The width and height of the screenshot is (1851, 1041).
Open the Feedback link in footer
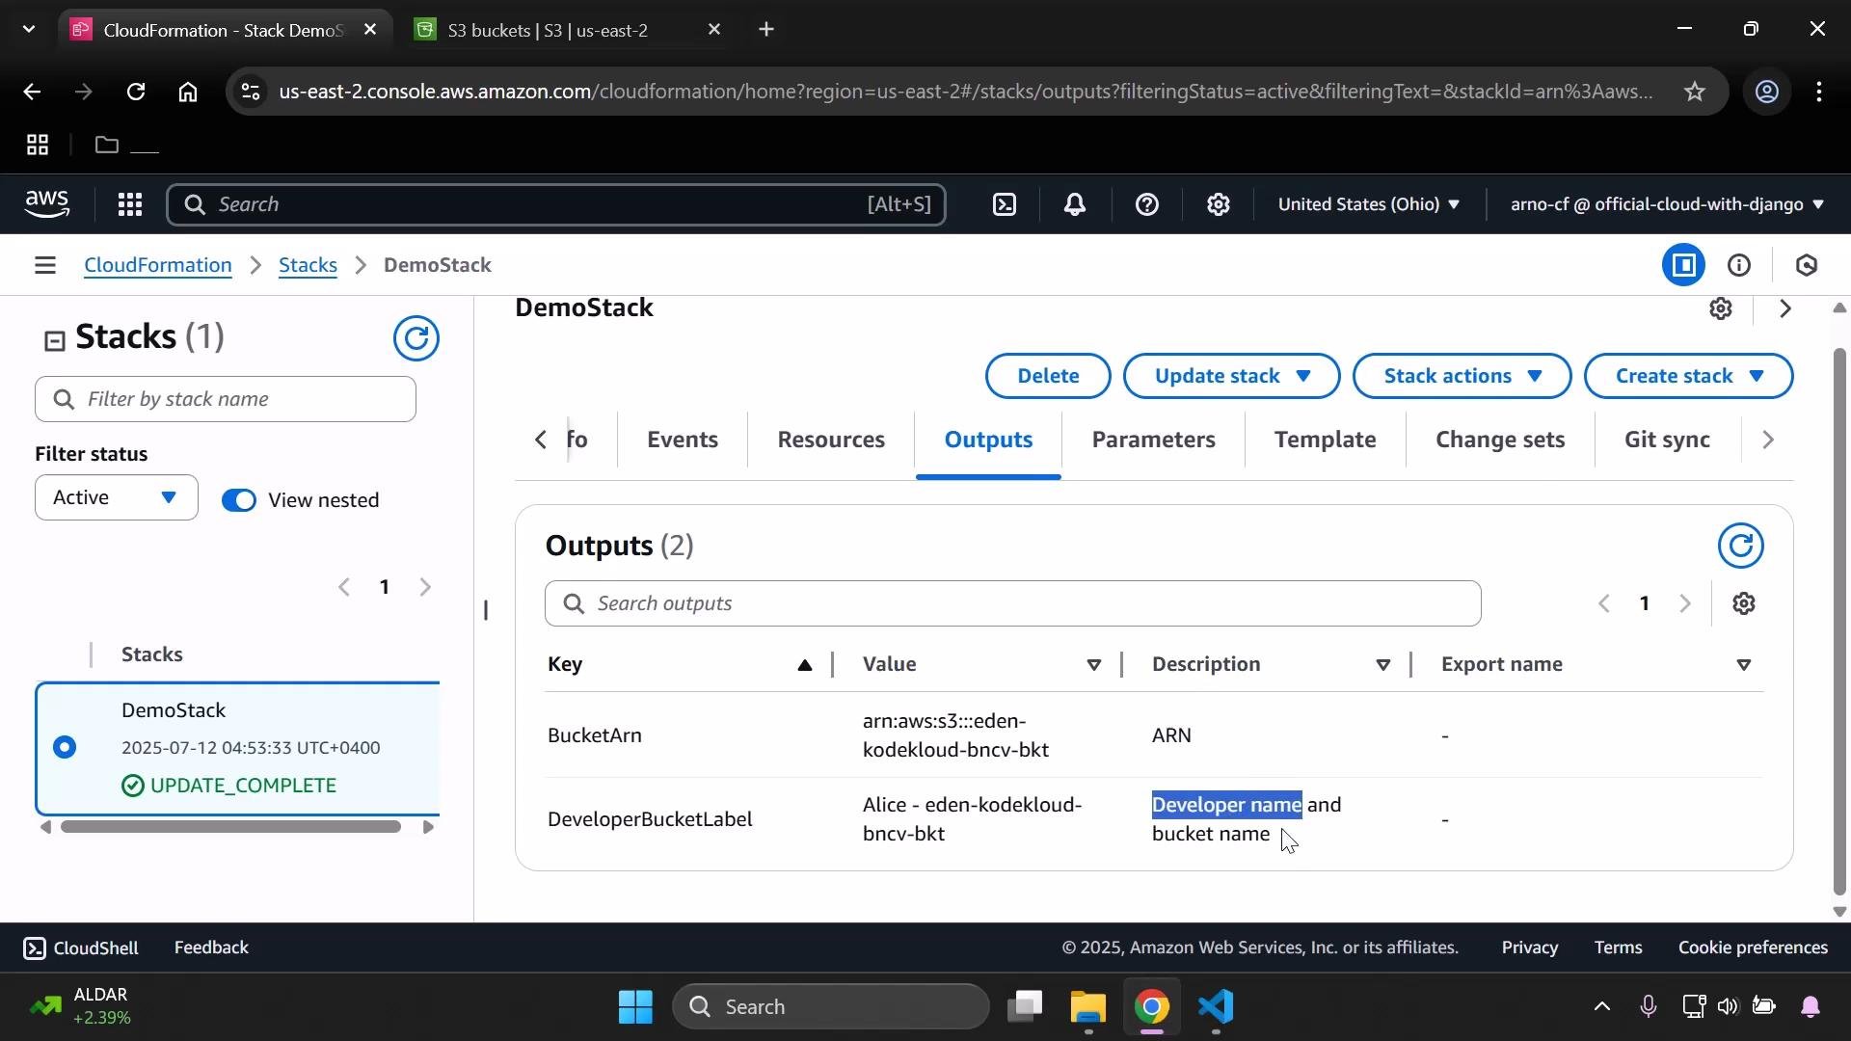(x=211, y=948)
